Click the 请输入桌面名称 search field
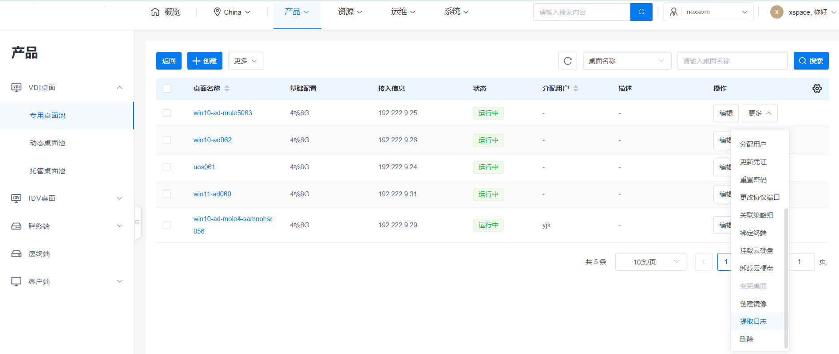The image size is (839, 354). [x=732, y=61]
